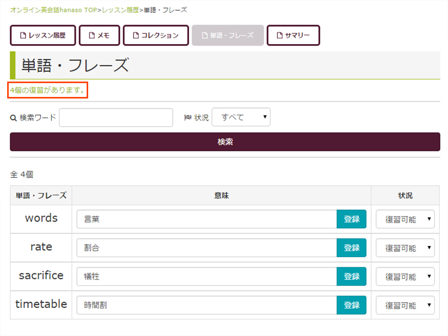Screen dimensions: 448x336
Task: Click the word 'sacrifice' in the table
Action: [41, 275]
